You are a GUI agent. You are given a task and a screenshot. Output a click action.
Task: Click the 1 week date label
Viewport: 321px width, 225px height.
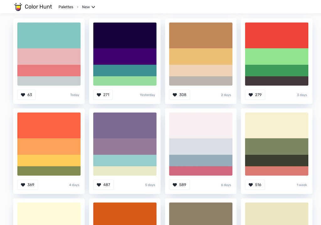[302, 185]
